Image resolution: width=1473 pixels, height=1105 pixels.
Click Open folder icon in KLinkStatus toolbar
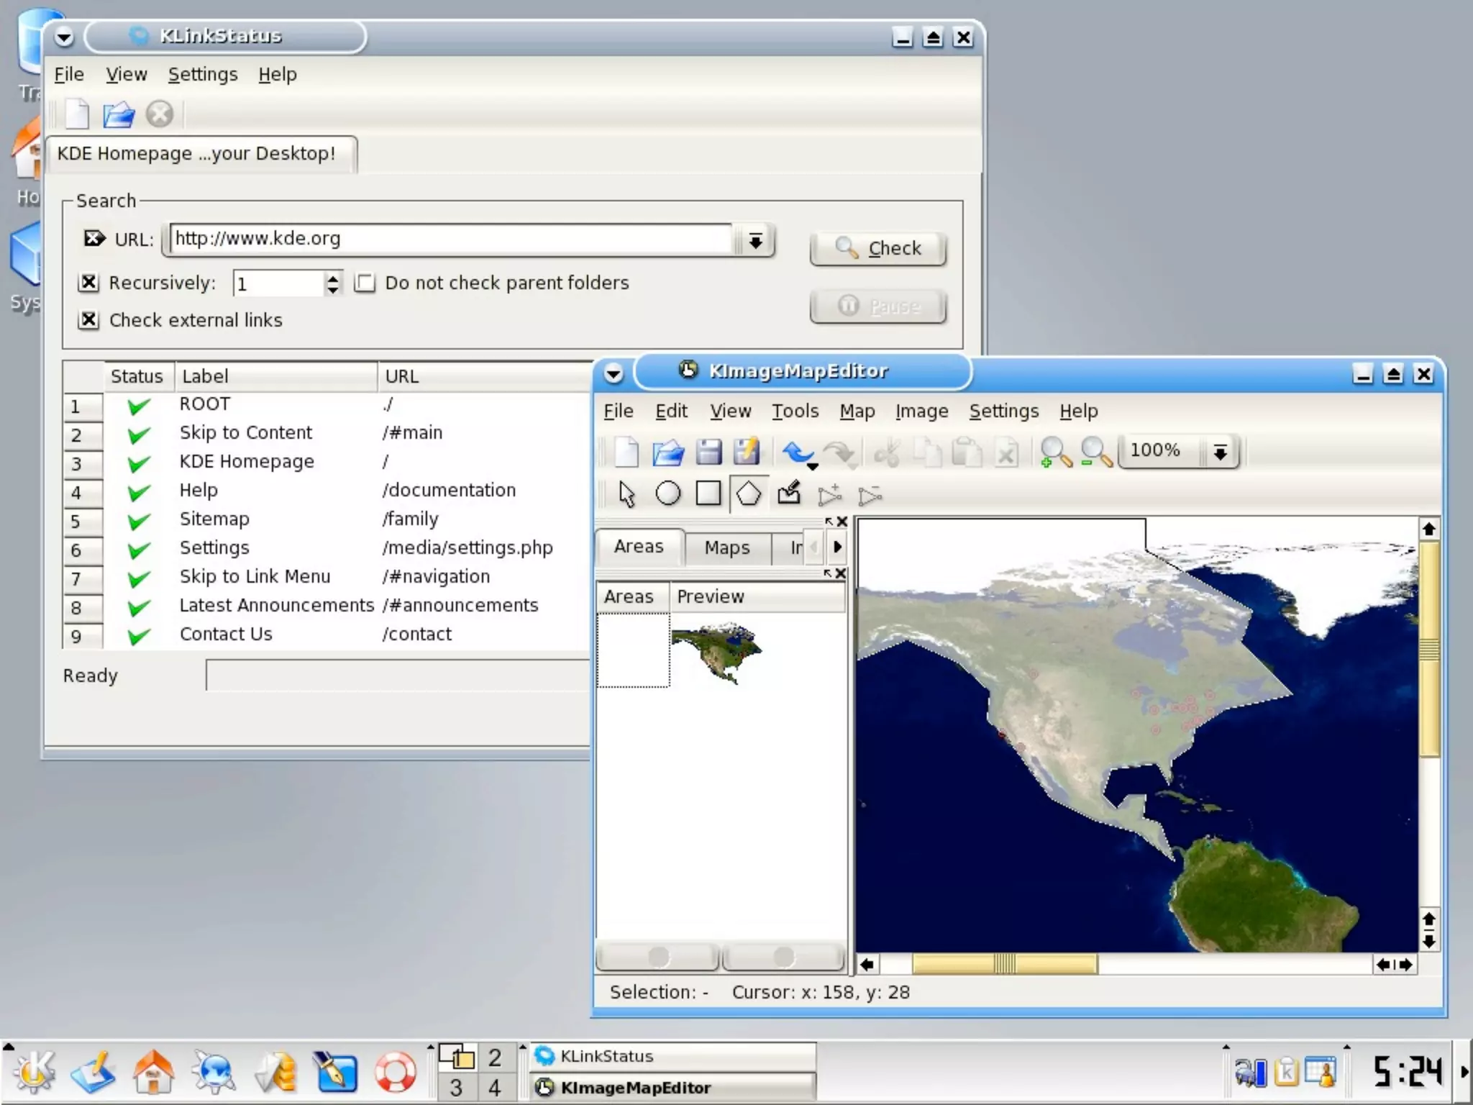tap(119, 114)
